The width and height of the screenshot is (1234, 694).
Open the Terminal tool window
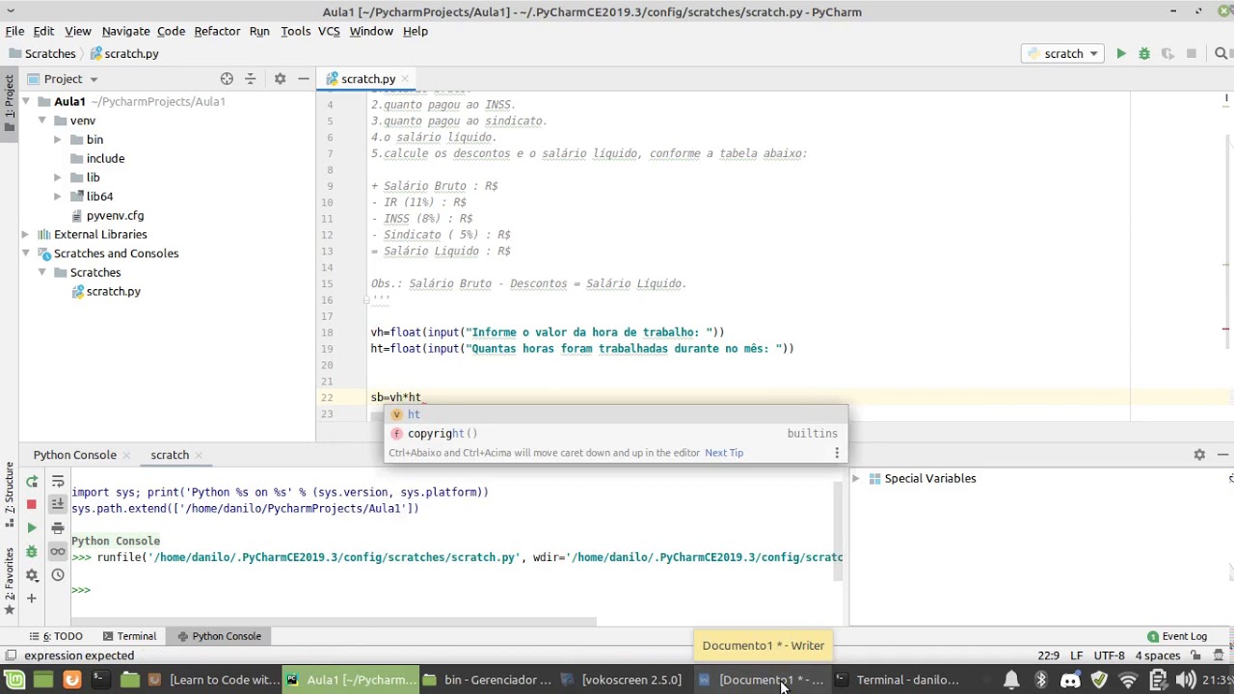tap(129, 636)
